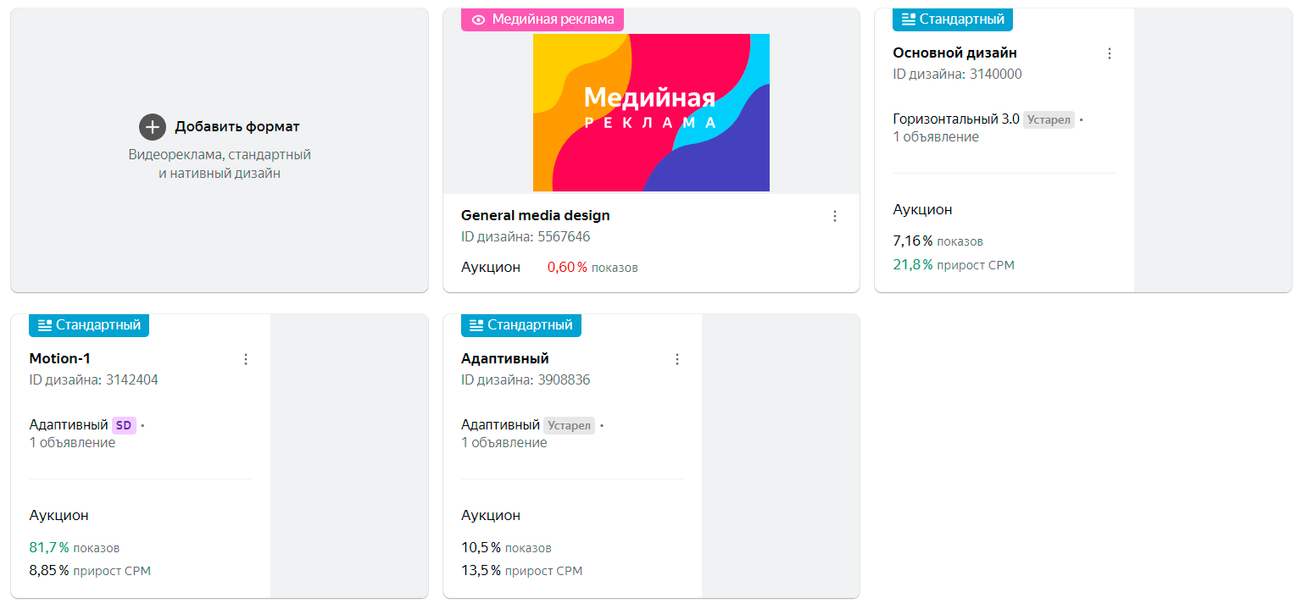This screenshot has width=1302, height=609.
Task: Open three-dot menu for General media design
Action: pos(835,216)
